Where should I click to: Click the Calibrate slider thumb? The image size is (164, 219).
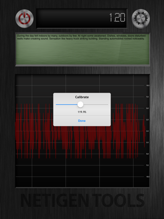pyautogui.click(x=80, y=104)
